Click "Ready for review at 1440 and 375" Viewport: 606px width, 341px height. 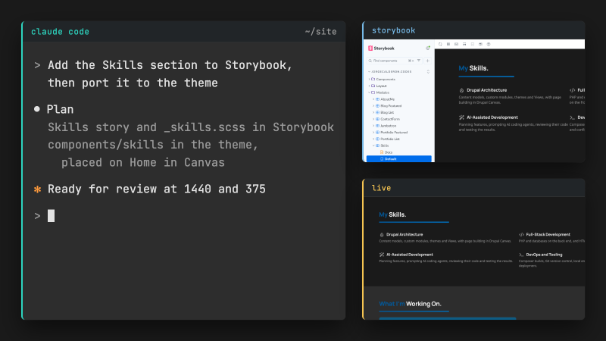[157, 189]
